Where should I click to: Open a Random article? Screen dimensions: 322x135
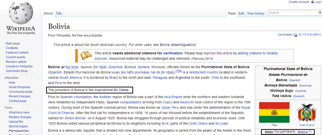tap(16, 62)
